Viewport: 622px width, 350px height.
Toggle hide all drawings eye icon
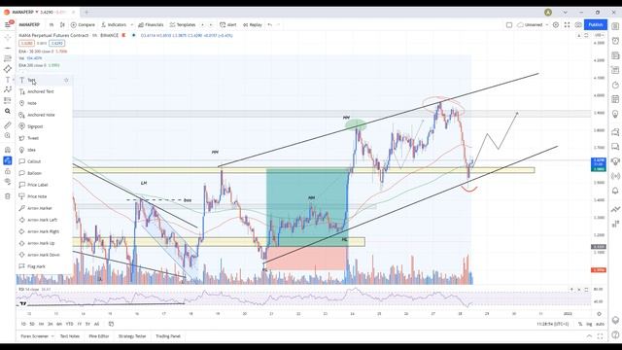pyautogui.click(x=8, y=182)
